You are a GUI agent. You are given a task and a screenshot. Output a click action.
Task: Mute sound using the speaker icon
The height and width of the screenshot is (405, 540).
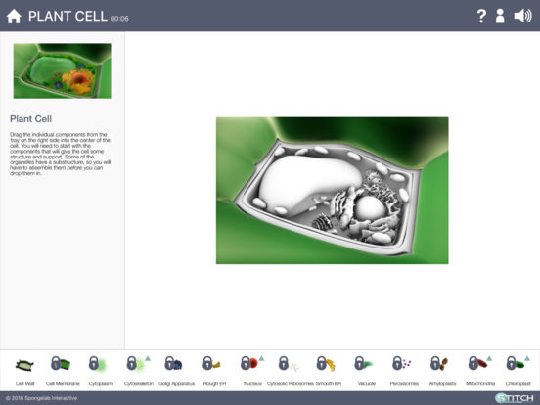(x=522, y=16)
